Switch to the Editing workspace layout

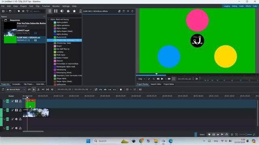pos(234,6)
